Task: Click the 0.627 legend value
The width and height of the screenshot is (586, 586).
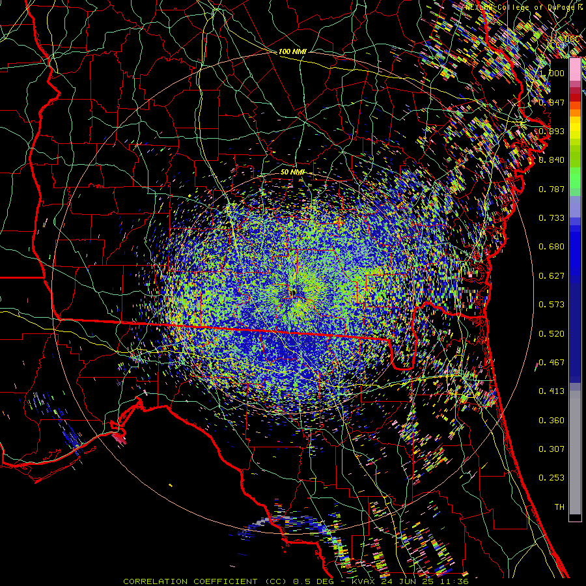Action: coord(551,276)
